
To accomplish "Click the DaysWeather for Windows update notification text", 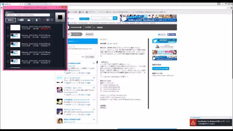I will 214,122.
